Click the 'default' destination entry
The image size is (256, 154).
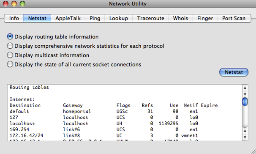(x=19, y=111)
